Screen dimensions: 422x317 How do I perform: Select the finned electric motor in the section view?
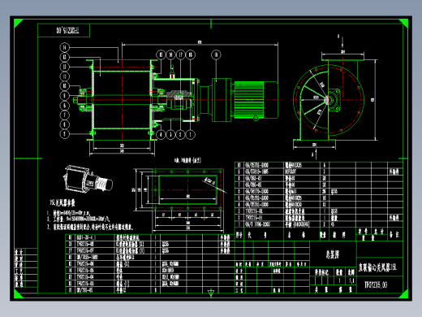256,99
